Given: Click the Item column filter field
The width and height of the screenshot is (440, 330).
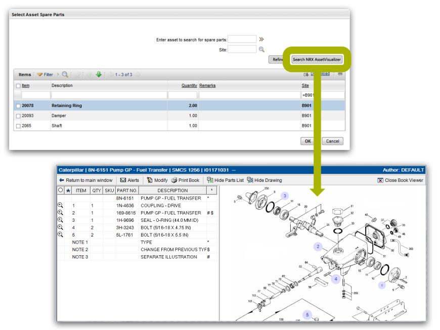Looking at the screenshot, I should click(36, 95).
